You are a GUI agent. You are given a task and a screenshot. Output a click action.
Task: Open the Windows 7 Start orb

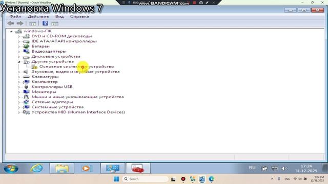(11, 168)
